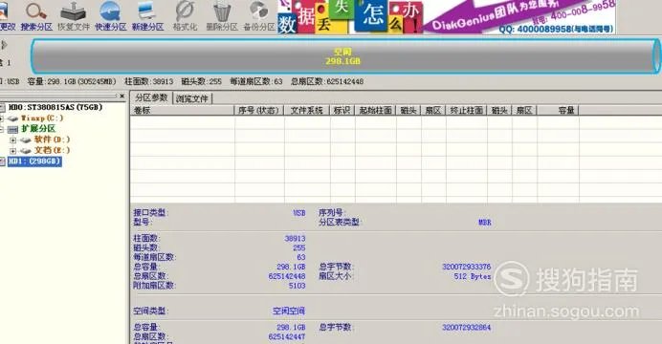This screenshot has width=662, height=344.
Task: Click the 终止柱面 column header
Action: [x=467, y=111]
